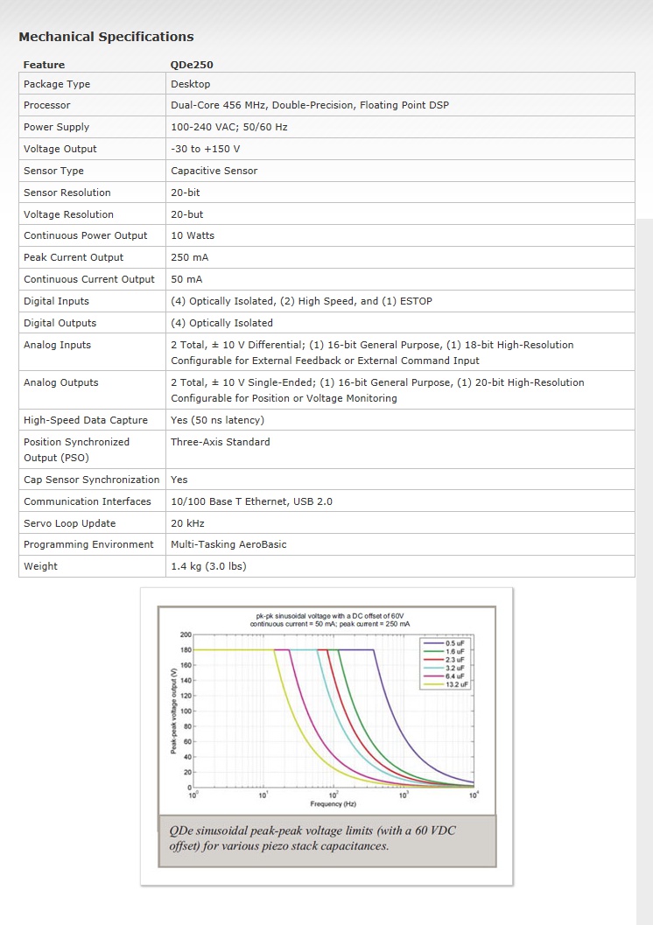Select the Voltage Resolution row label
The height and width of the screenshot is (925, 653).
point(68,214)
